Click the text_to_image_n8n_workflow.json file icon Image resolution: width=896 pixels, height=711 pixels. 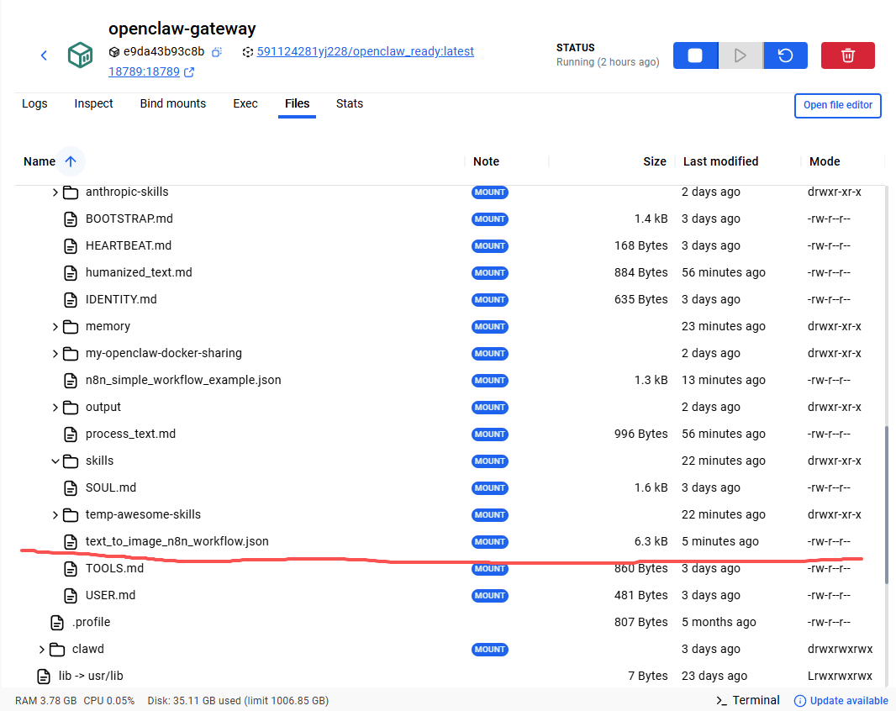(x=71, y=541)
